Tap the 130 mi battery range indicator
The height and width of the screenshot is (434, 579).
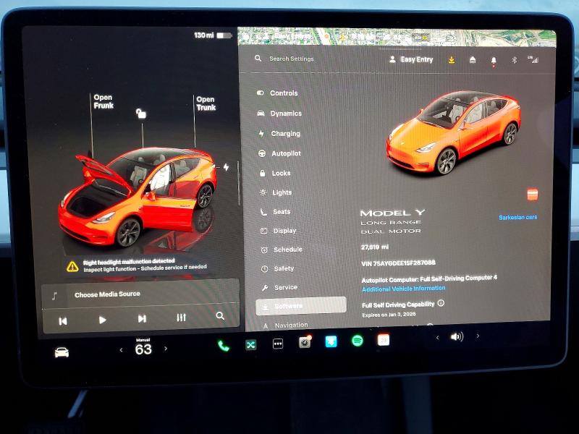(x=213, y=35)
